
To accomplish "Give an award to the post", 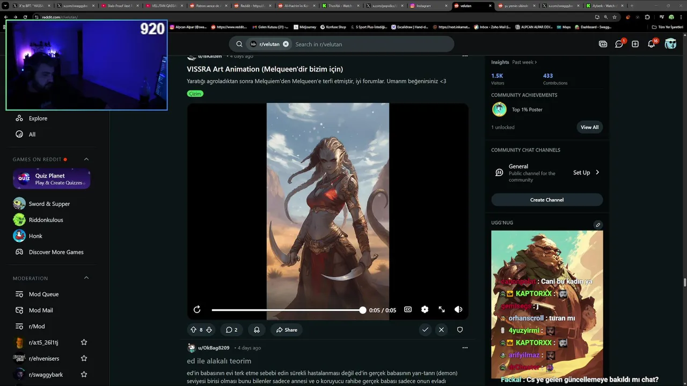I will click(x=257, y=330).
